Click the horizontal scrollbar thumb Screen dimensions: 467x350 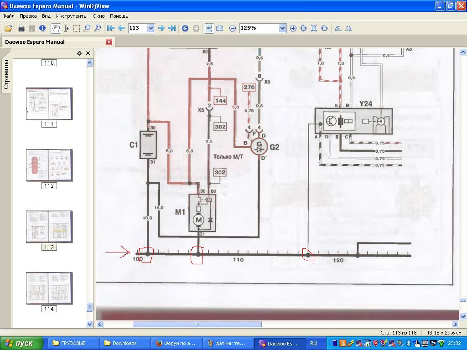[197, 324]
